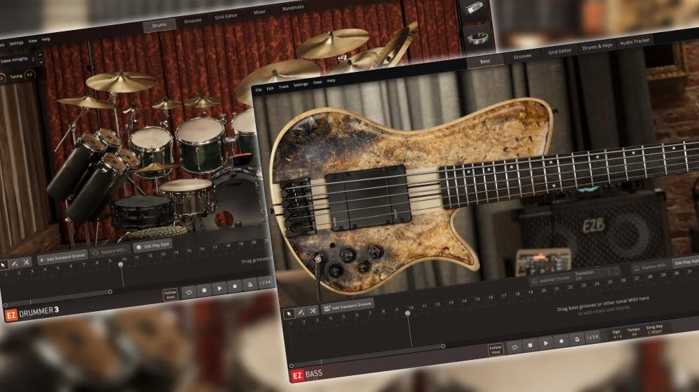Open the Grid Editor tab in EZbass
This screenshot has height=392, width=699.
pos(559,52)
